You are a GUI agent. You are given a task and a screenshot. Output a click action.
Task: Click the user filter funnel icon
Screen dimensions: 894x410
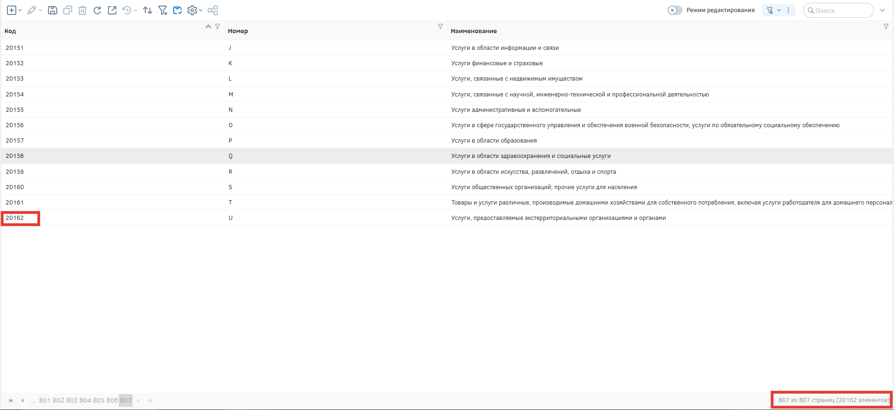(x=770, y=10)
